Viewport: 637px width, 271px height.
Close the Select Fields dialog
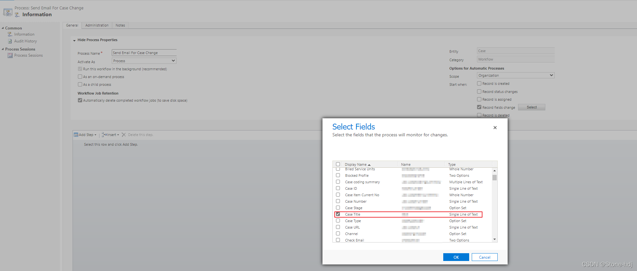[495, 128]
